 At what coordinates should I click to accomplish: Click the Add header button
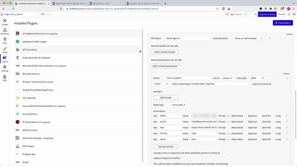[166, 97]
